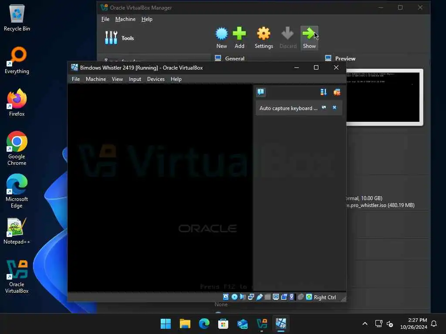Click the hard disk activity status bar icon
446x334 pixels.
[226, 297]
